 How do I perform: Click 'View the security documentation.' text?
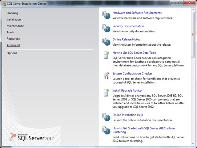pyautogui.click(x=134, y=31)
